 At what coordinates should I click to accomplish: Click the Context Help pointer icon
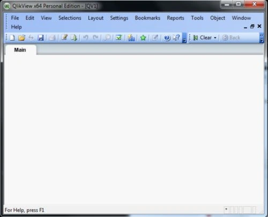click(x=176, y=38)
